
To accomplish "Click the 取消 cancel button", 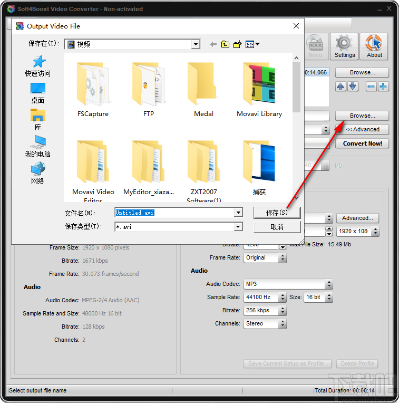I will 277,227.
